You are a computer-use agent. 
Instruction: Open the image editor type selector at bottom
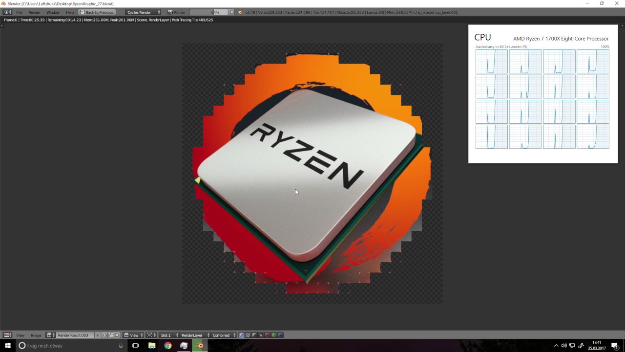coord(7,335)
